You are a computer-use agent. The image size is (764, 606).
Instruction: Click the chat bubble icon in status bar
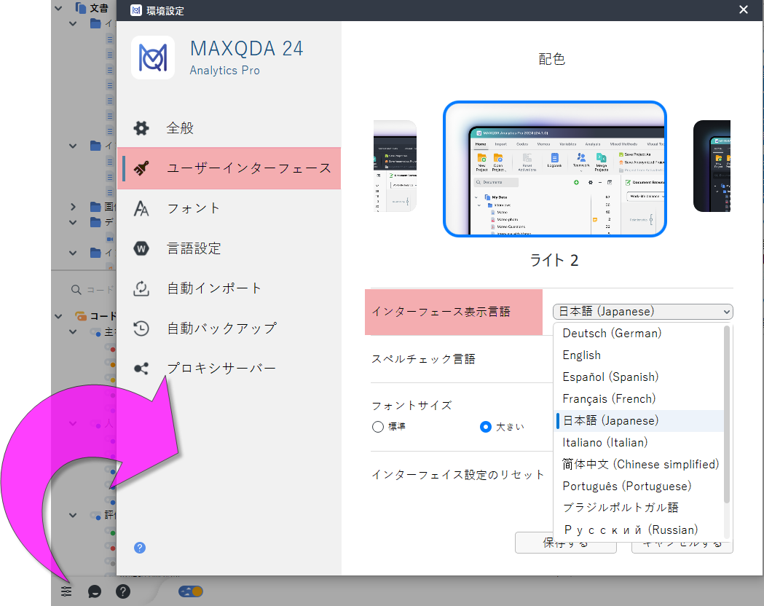pos(95,591)
